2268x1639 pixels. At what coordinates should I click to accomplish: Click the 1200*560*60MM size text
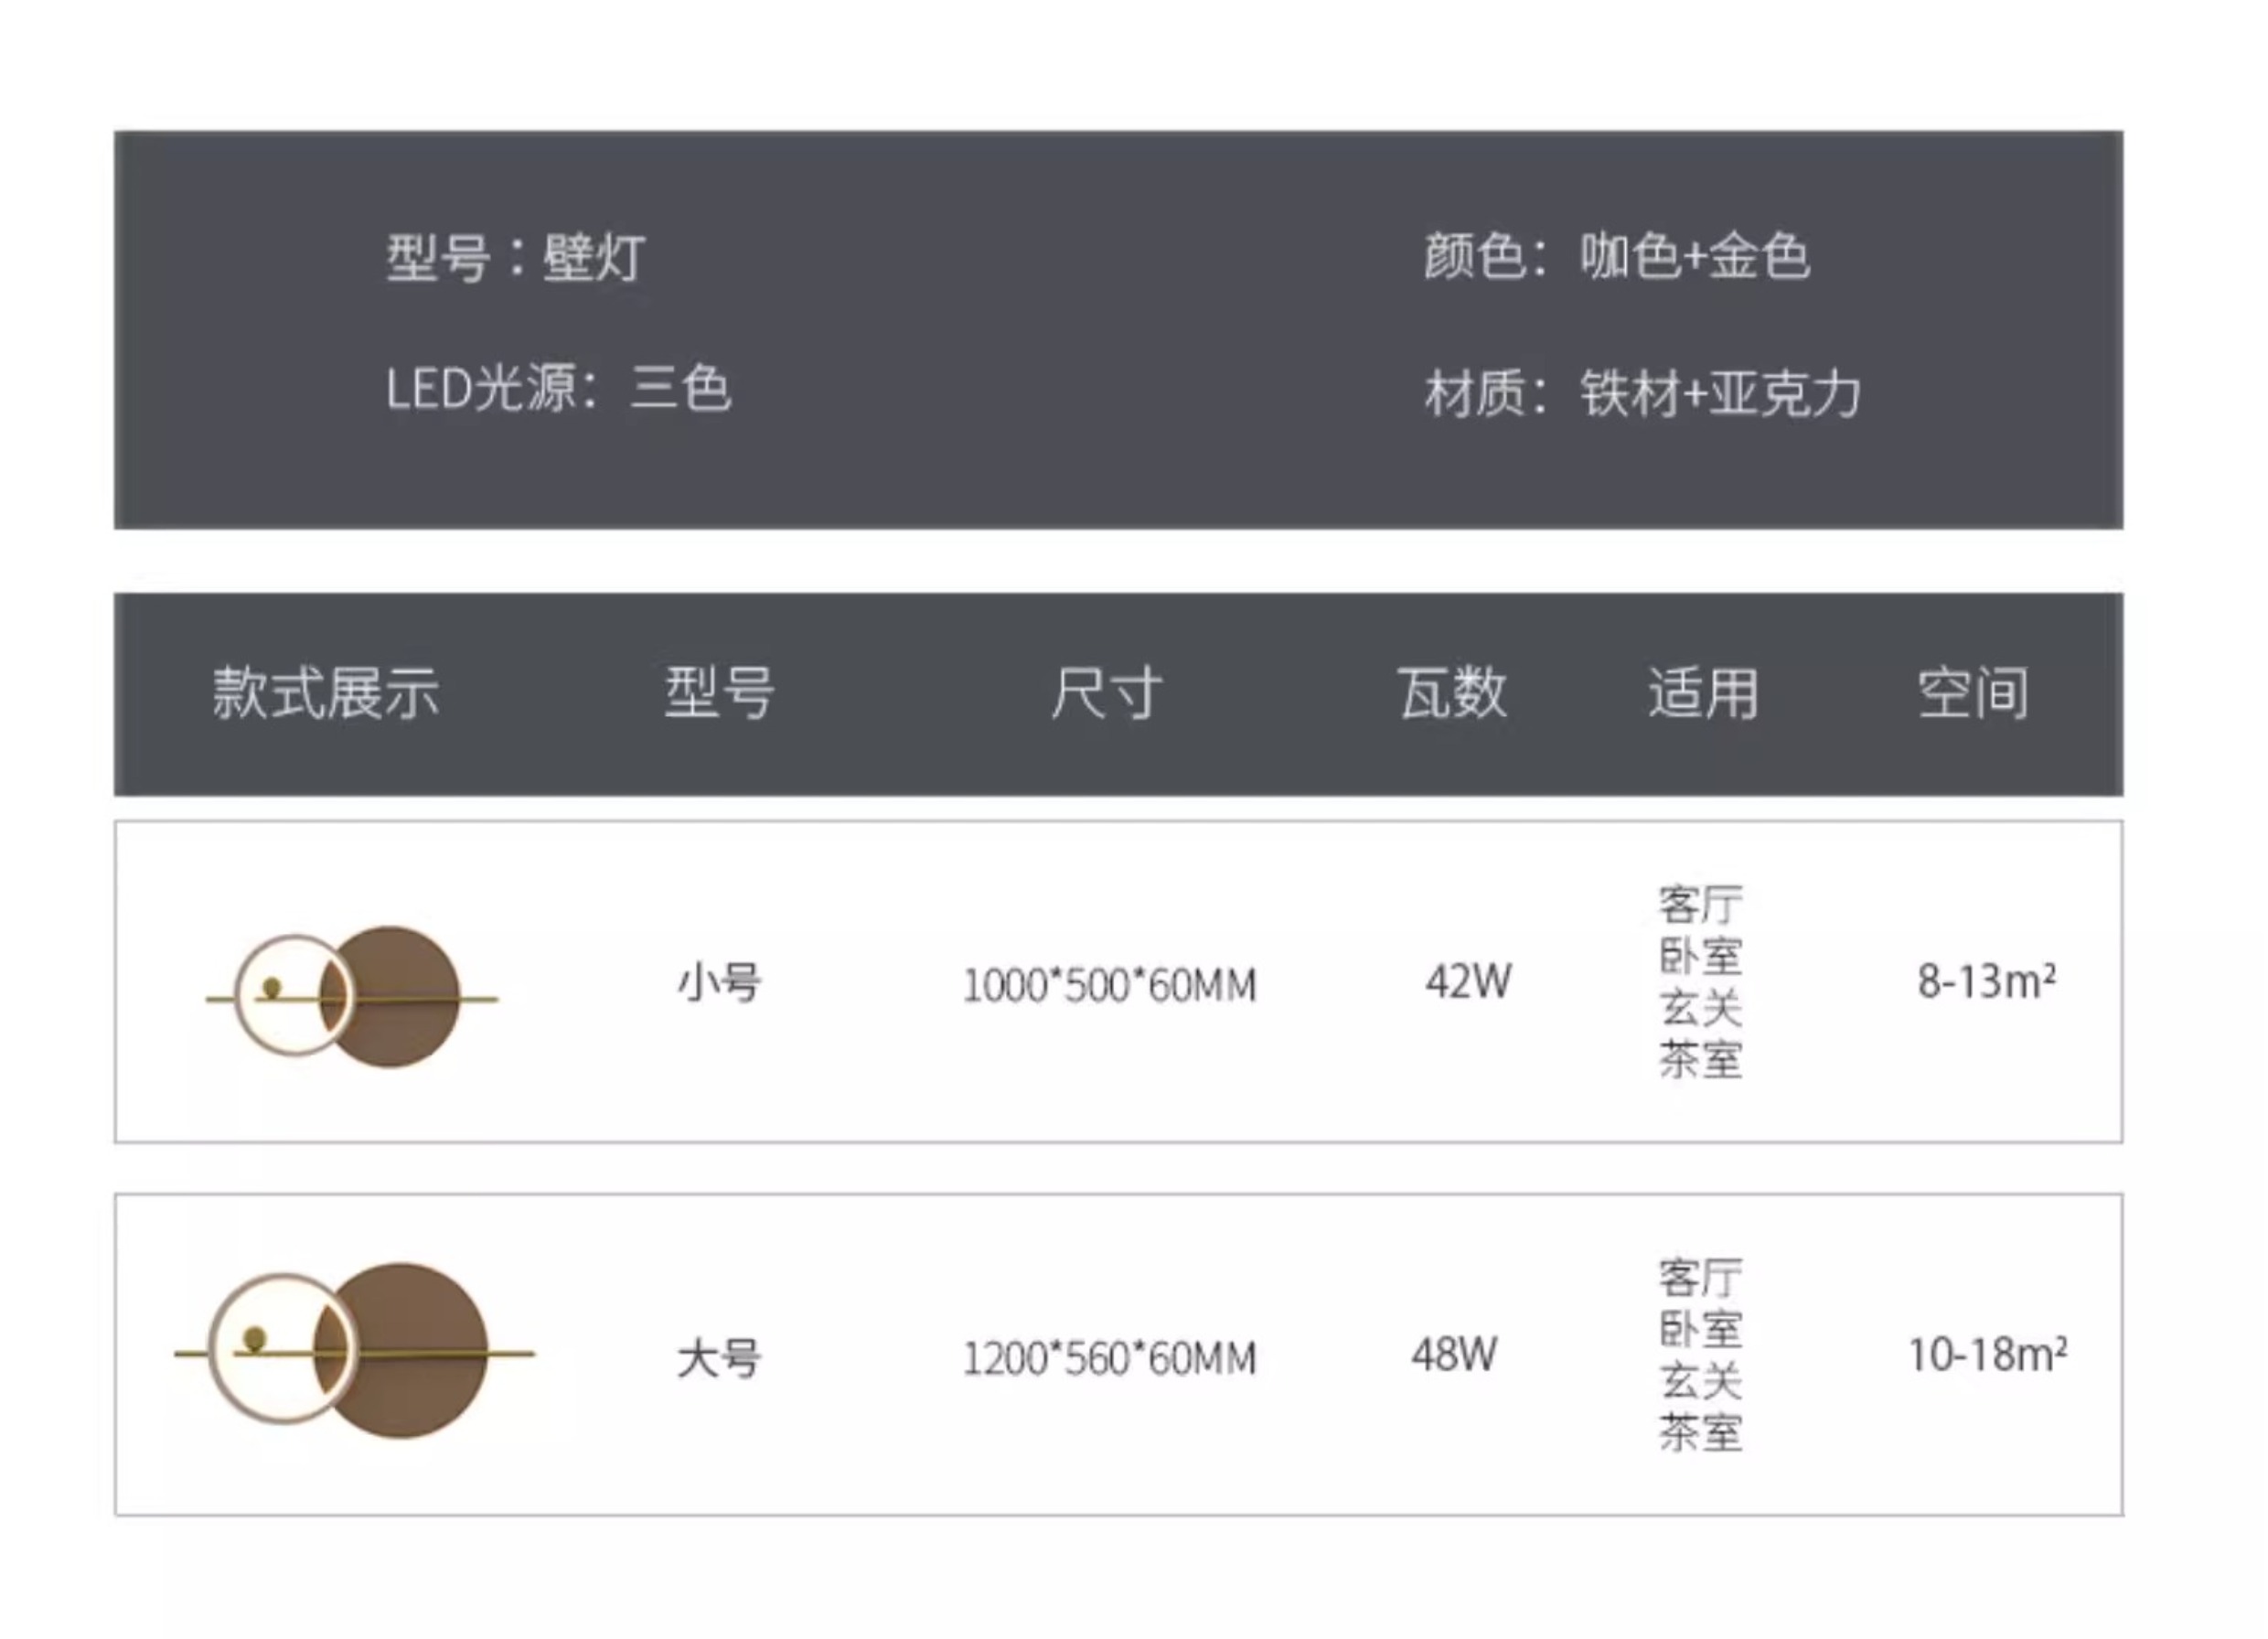(x=1109, y=1359)
